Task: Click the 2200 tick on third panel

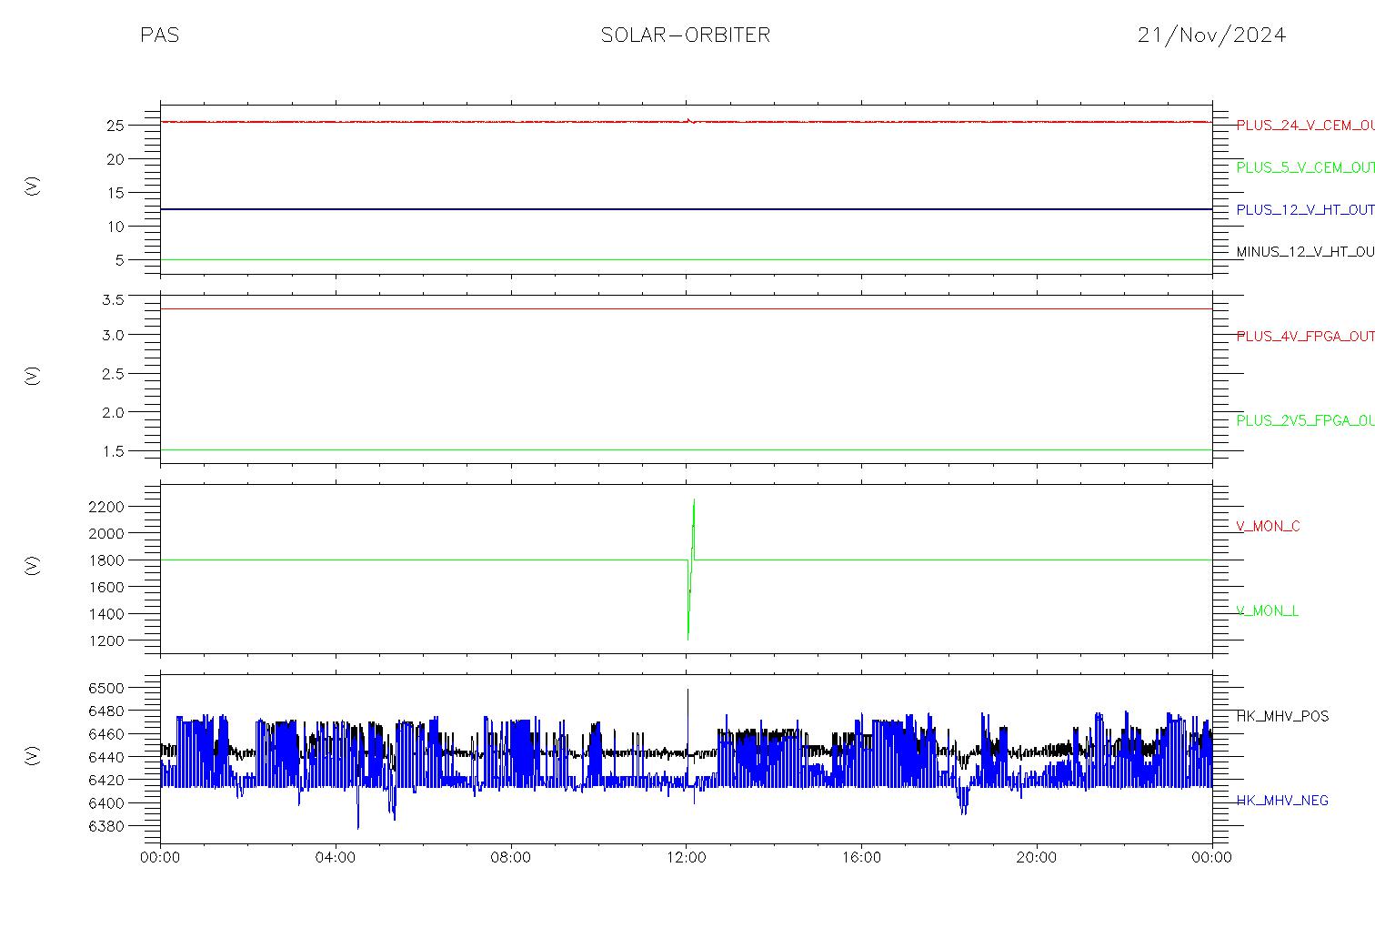Action: 106,507
